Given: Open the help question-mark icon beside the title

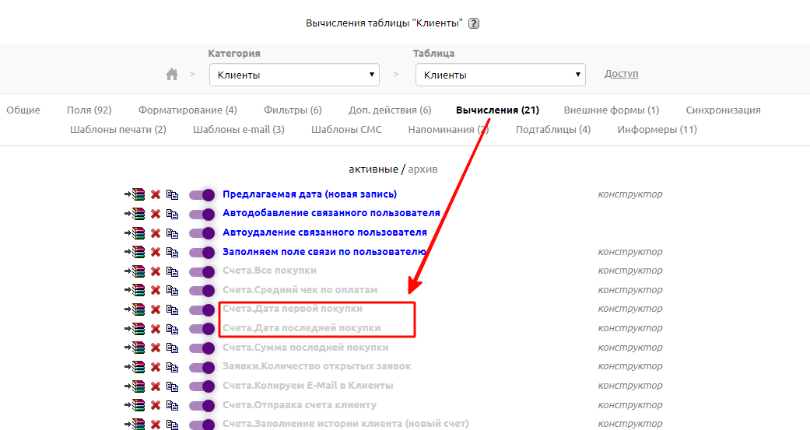Looking at the screenshot, I should 474,23.
